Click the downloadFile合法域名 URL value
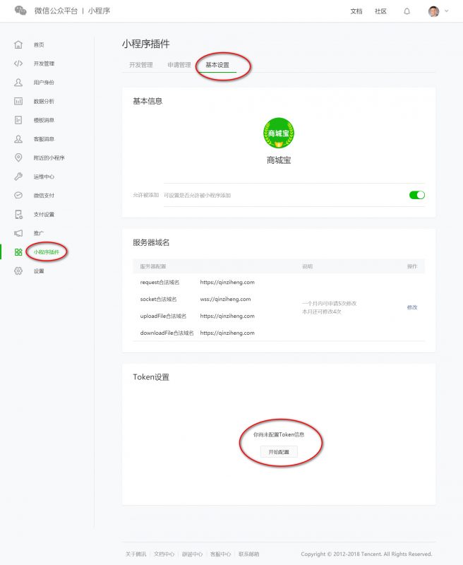The height and width of the screenshot is (565, 463). (227, 333)
